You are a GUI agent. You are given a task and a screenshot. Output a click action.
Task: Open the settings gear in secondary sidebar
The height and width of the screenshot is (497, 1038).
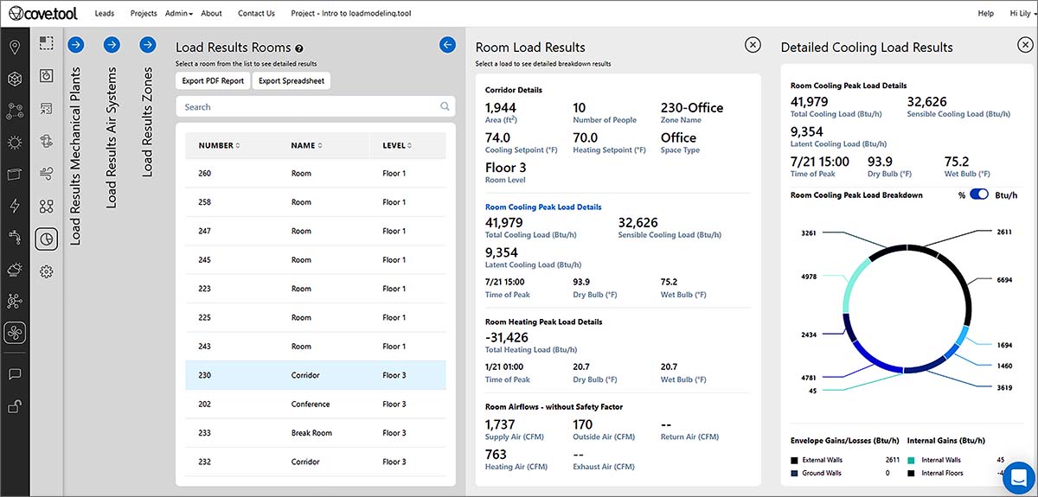click(x=47, y=271)
